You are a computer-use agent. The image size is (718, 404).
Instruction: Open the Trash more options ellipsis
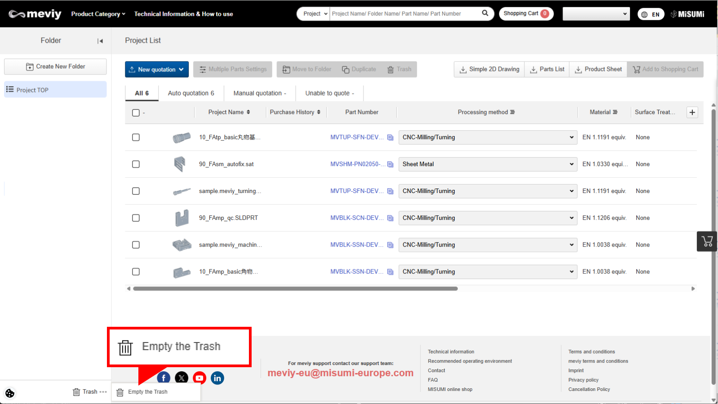(103, 392)
